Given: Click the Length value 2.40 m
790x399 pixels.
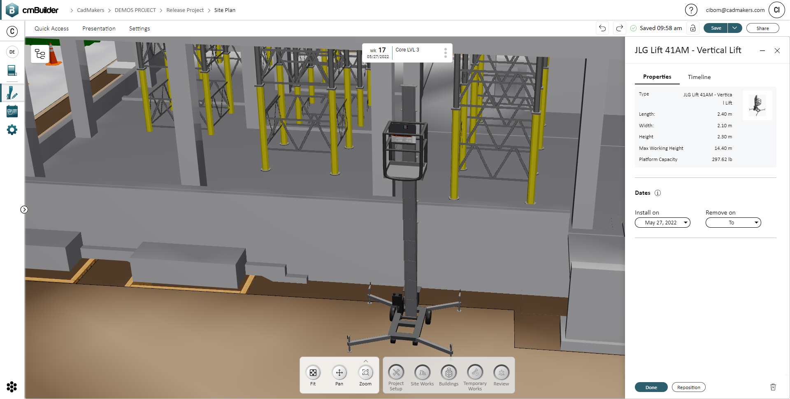Looking at the screenshot, I should coord(725,114).
